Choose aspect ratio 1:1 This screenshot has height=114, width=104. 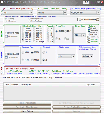48,29
